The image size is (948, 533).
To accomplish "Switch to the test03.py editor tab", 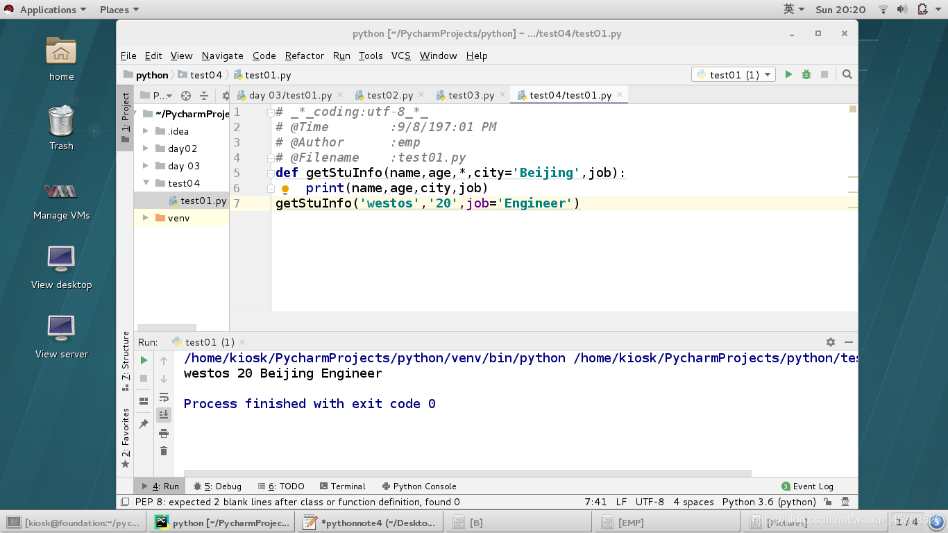I will (471, 95).
